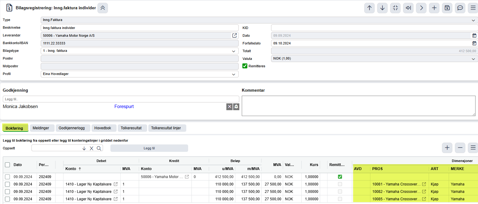Open the top-right hamburger menu
The height and width of the screenshot is (204, 478).
[473, 8]
